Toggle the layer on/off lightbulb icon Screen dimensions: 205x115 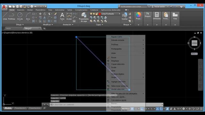(x=91, y=14)
